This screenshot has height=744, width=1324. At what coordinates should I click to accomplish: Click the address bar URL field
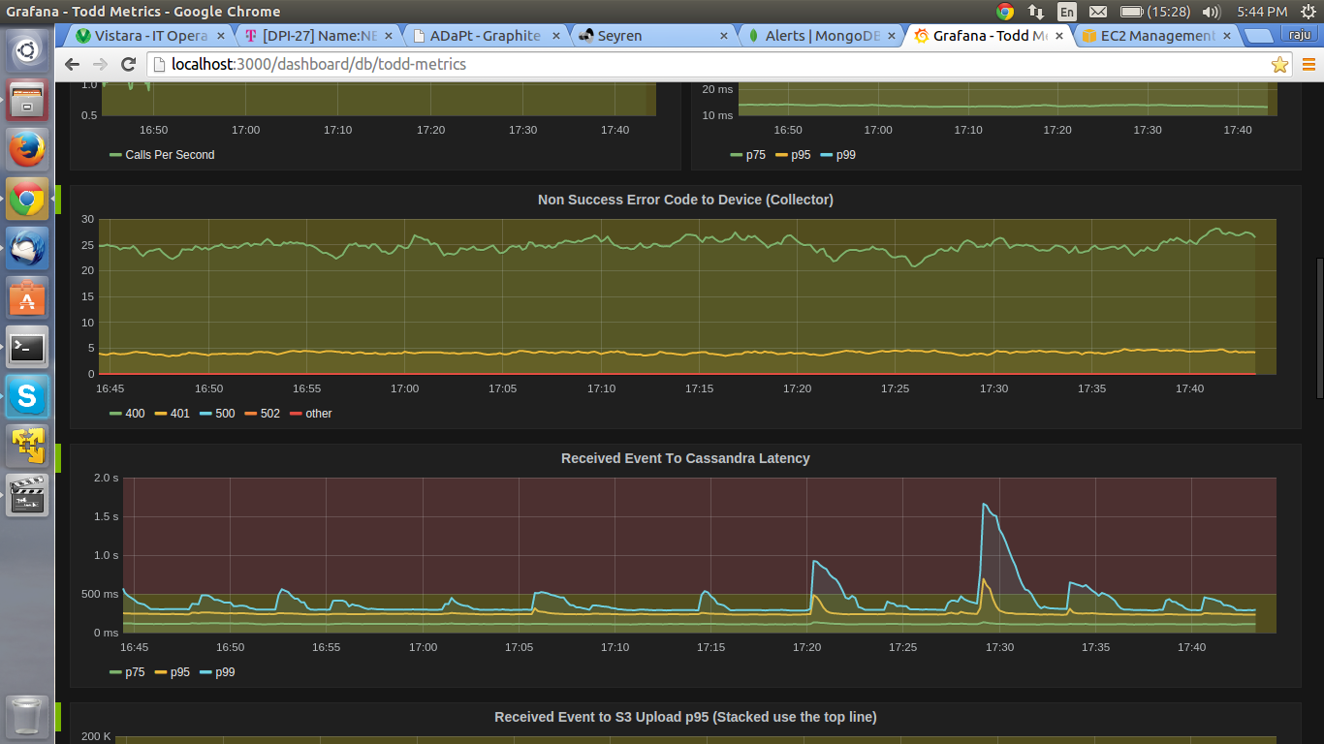click(678, 65)
